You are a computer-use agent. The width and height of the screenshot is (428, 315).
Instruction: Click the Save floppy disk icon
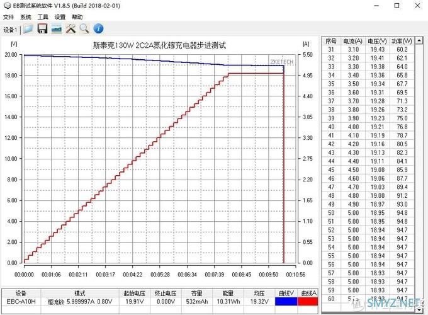[x=42, y=29]
